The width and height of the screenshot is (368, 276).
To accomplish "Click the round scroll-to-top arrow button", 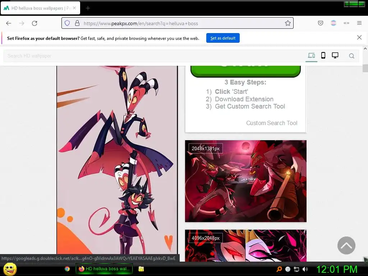I will (346, 245).
